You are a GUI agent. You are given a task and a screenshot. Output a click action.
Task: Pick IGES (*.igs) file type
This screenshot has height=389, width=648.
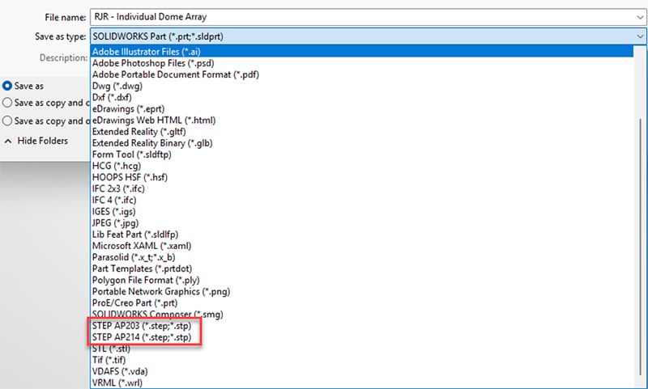[361, 212]
